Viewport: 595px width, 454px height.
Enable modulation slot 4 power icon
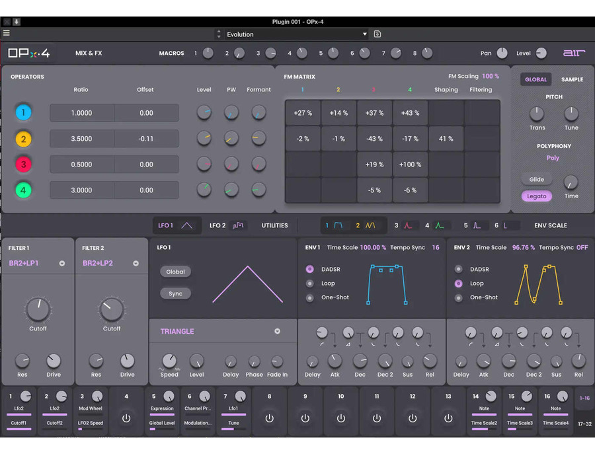126,418
